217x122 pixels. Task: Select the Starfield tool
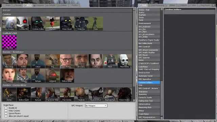point(149,15)
